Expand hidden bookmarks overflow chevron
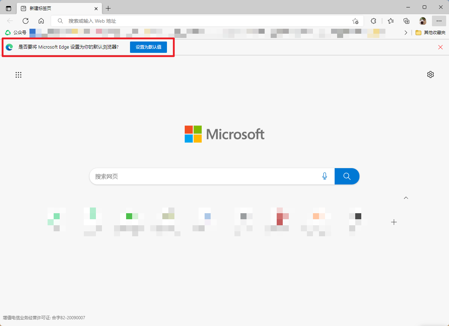449x326 pixels. [406, 33]
